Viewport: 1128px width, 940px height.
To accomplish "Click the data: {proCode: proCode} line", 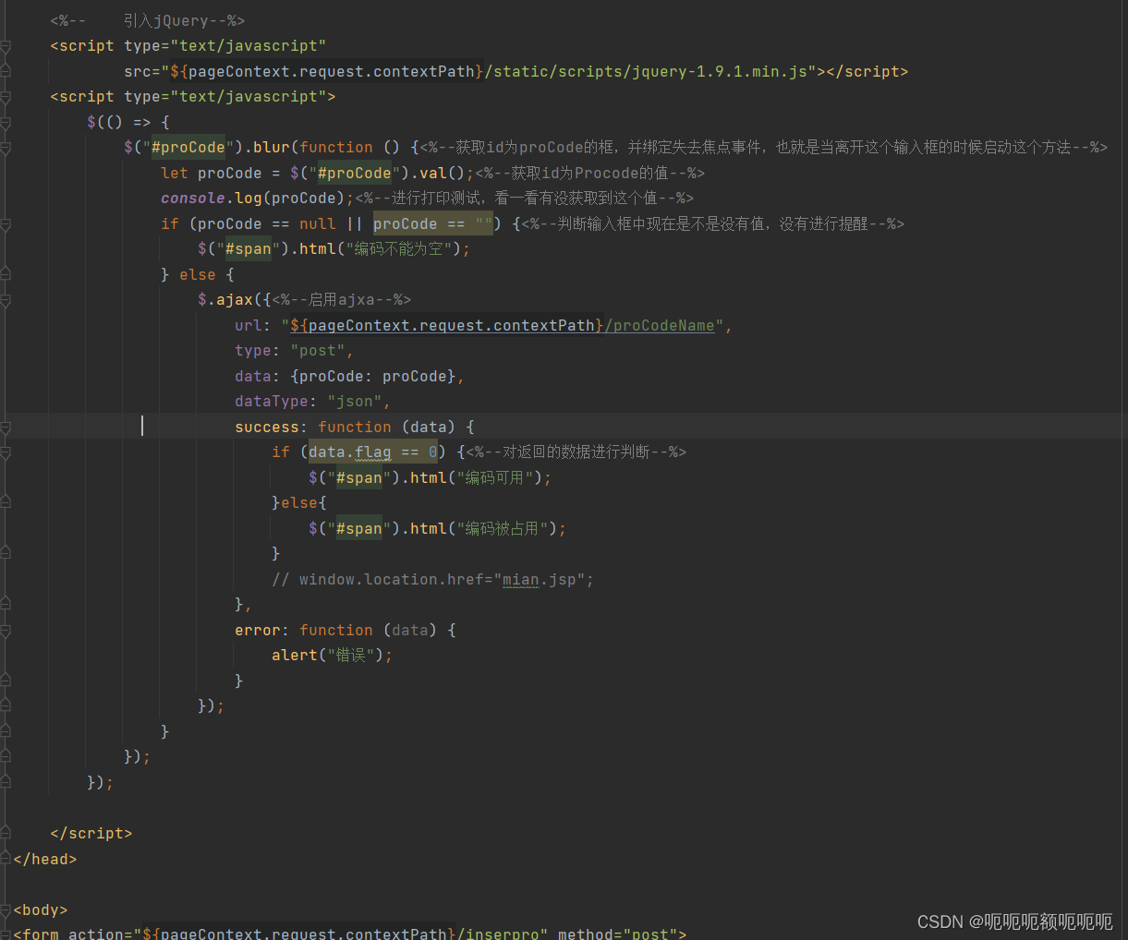I will [x=349, y=377].
